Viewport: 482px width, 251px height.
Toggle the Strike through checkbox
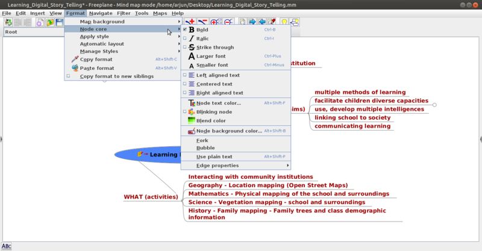coord(185,47)
